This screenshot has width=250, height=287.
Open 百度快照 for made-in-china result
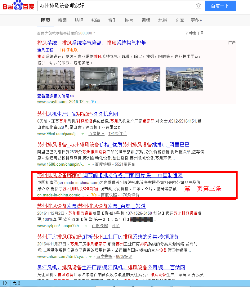[x=109, y=195]
